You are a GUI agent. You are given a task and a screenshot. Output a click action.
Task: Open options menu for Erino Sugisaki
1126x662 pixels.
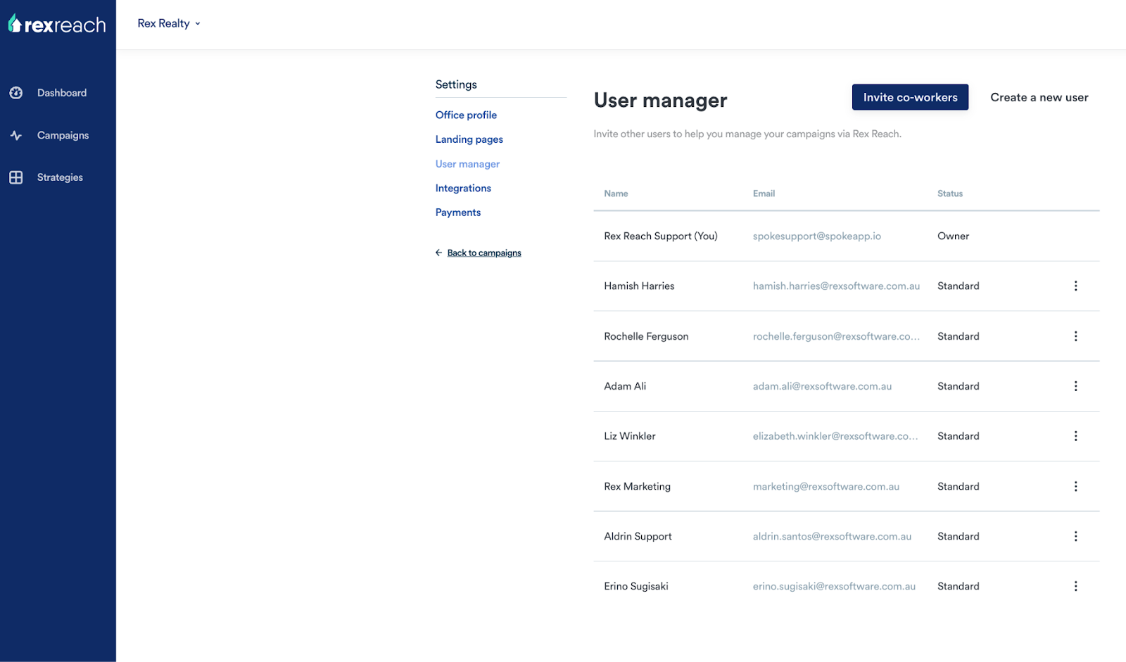coord(1075,586)
